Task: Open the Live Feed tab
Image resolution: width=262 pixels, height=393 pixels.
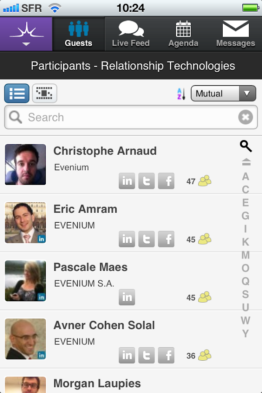Action: pos(131,34)
